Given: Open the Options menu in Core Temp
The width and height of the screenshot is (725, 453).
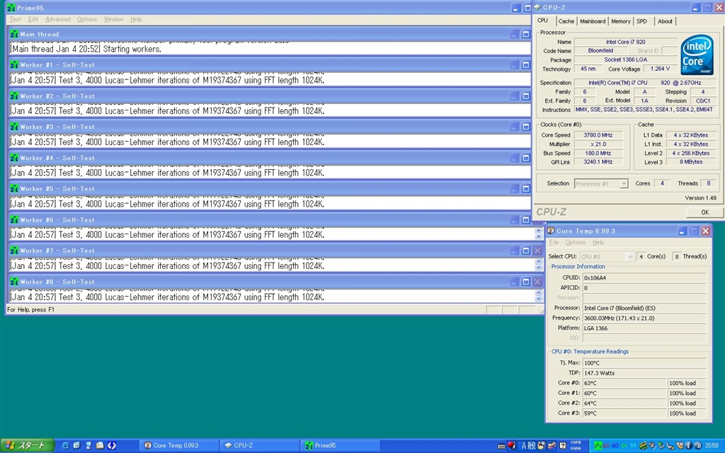Looking at the screenshot, I should [575, 242].
